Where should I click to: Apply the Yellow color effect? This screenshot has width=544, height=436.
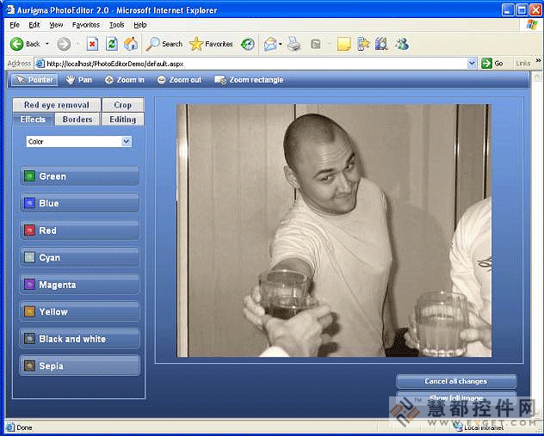79,311
